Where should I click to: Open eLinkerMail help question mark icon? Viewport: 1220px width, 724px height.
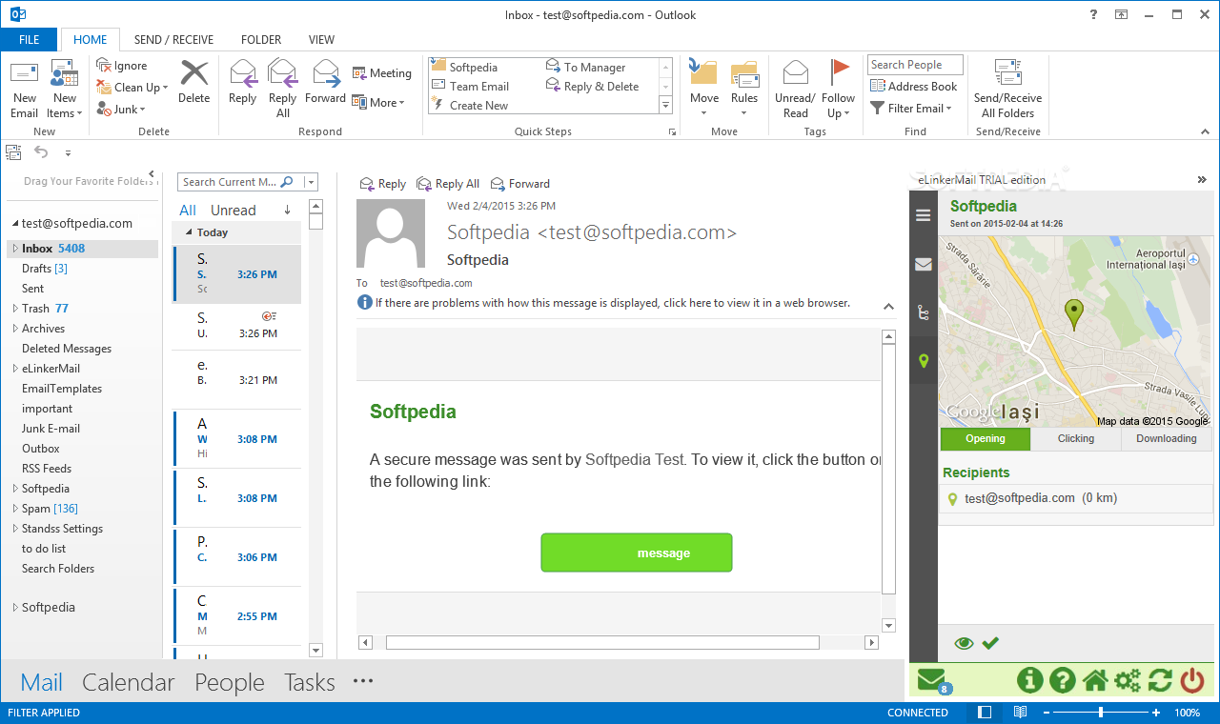1063,680
